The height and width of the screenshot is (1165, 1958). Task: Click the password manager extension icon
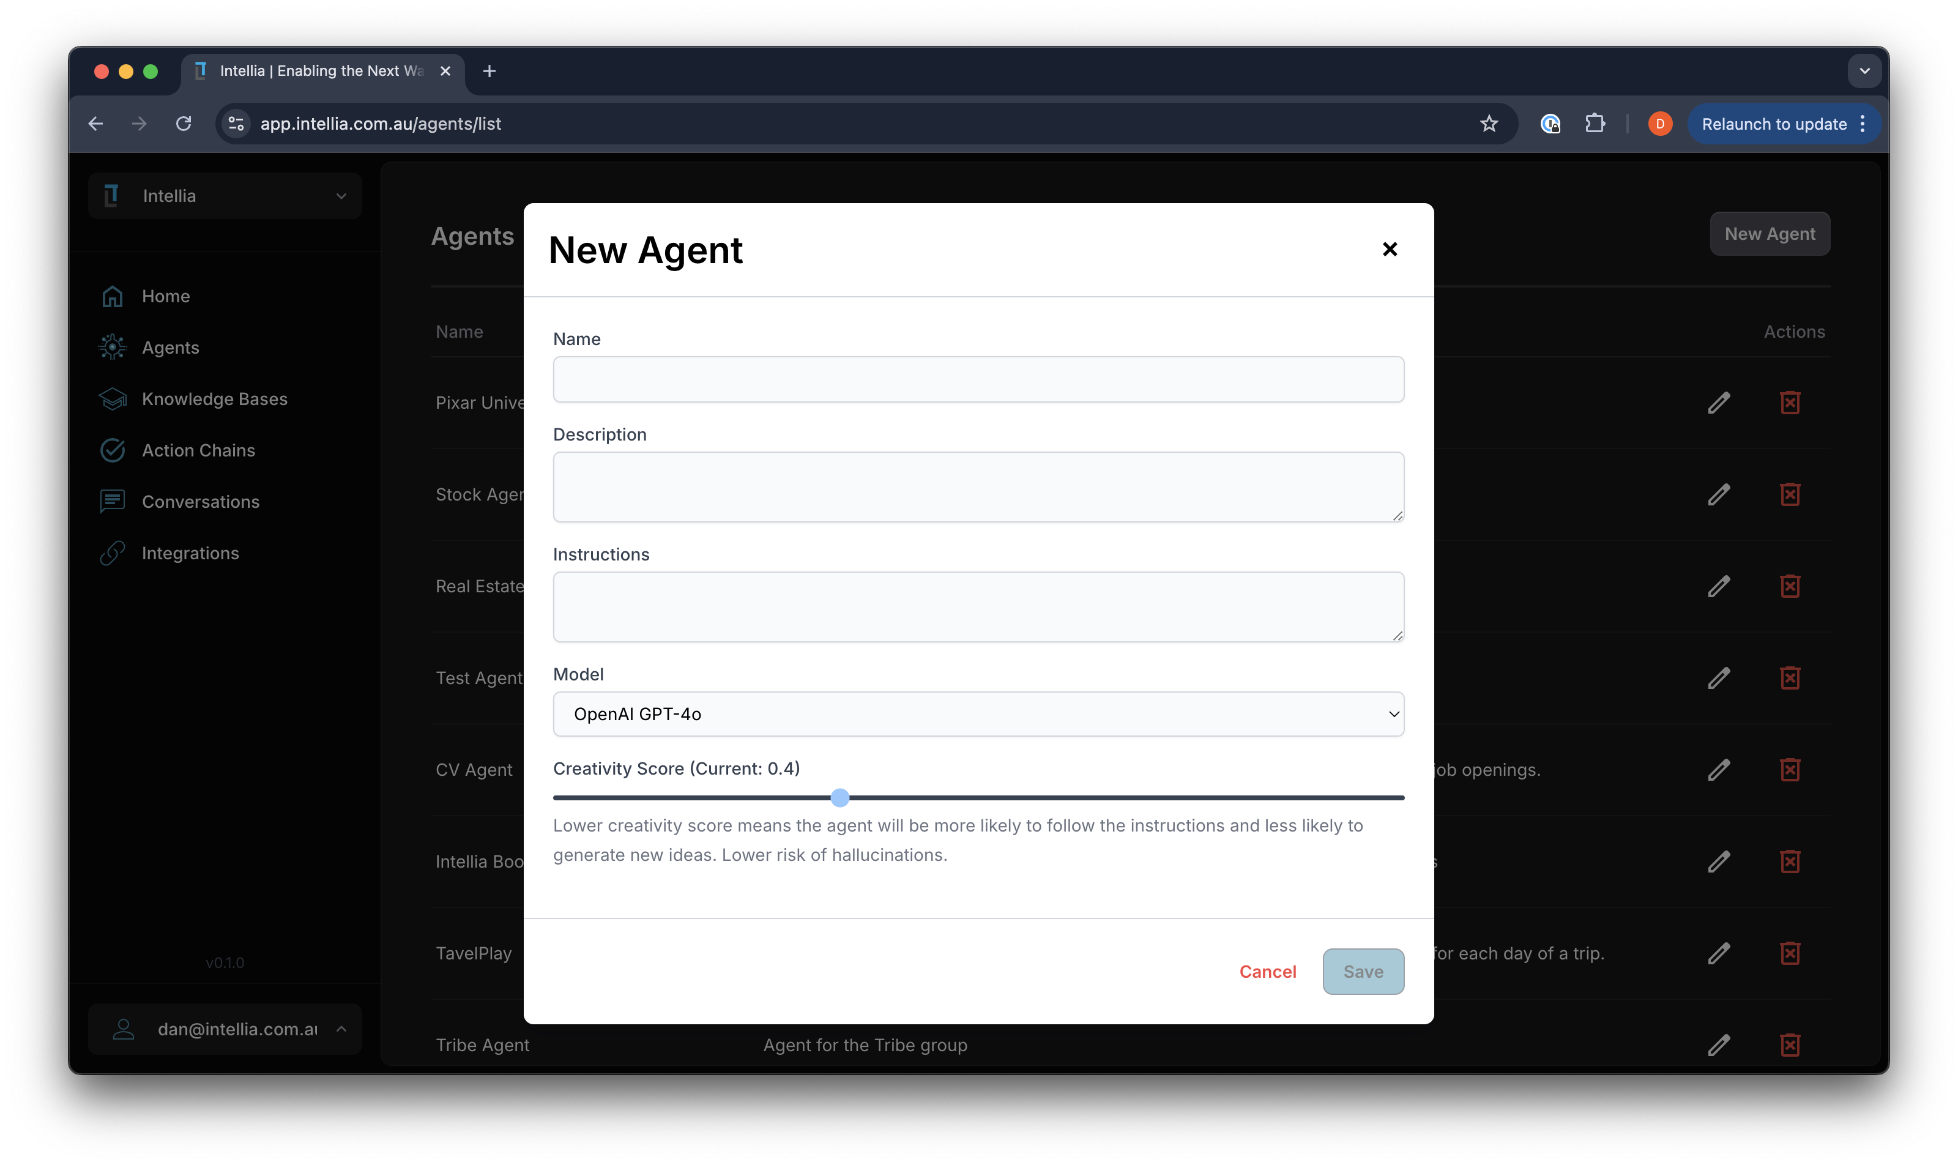click(1550, 123)
